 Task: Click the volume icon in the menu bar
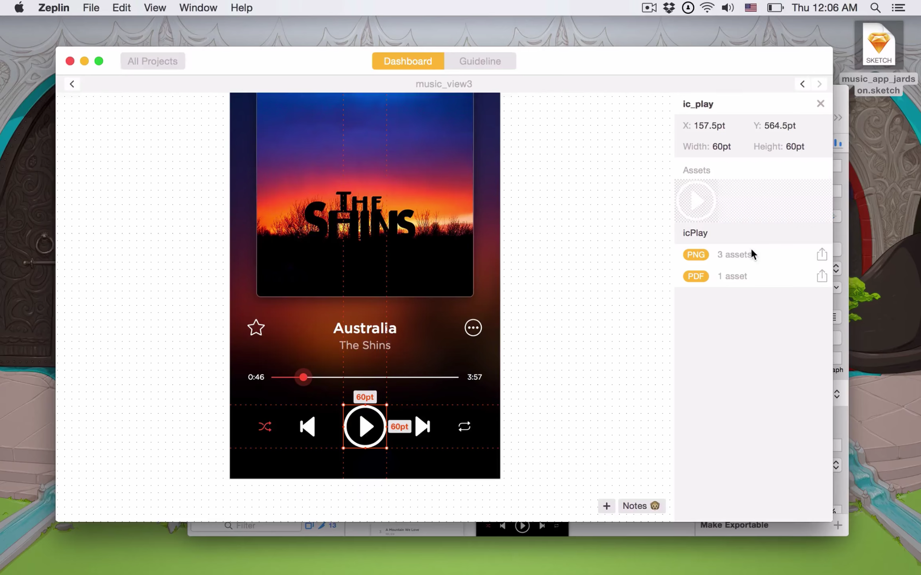coord(728,8)
